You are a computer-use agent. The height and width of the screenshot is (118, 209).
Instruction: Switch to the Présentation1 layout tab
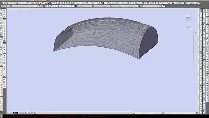click(22, 113)
